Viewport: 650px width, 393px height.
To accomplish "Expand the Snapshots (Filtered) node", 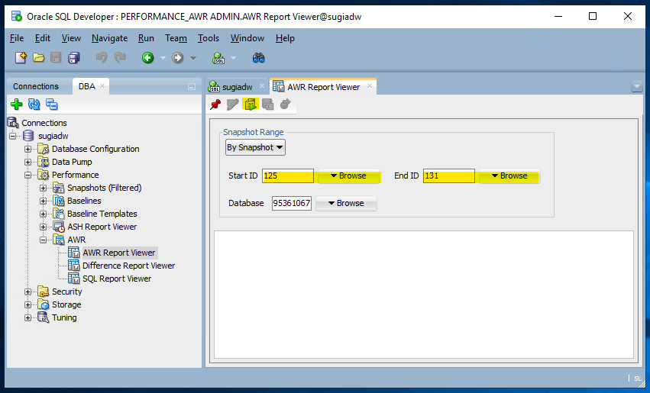I will (x=43, y=188).
